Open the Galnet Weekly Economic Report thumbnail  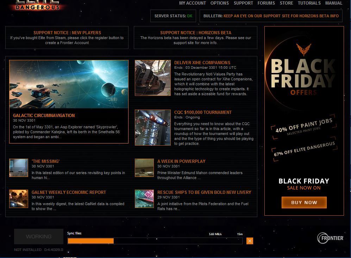pyautogui.click(x=19, y=199)
